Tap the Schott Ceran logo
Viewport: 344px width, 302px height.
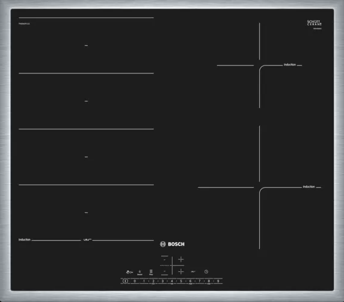coord(315,23)
